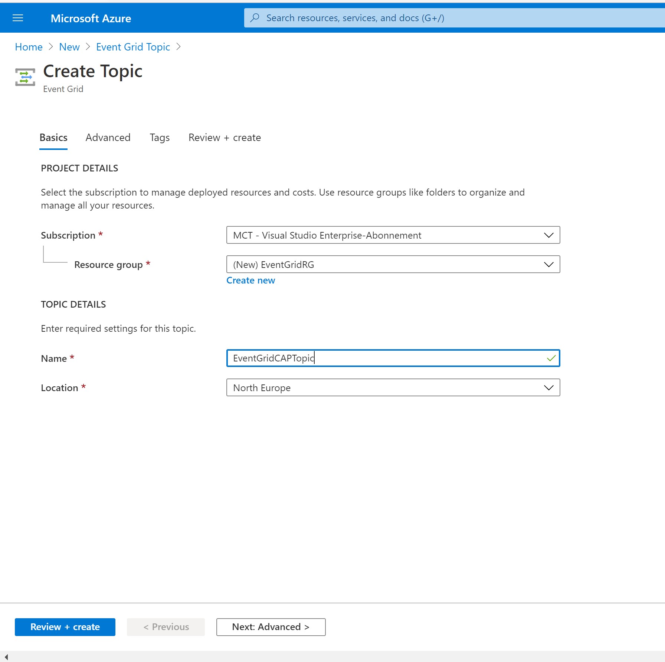The width and height of the screenshot is (665, 662).
Task: Open Event Grid Topic breadcrumb
Action: tap(133, 47)
